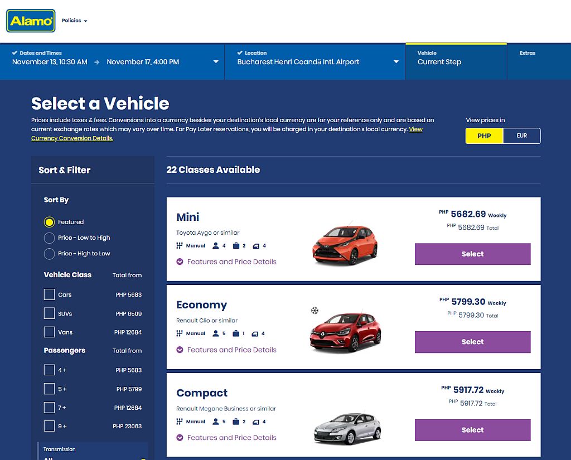The width and height of the screenshot is (571, 460).
Task: Switch prices to PHP
Action: [x=485, y=136]
